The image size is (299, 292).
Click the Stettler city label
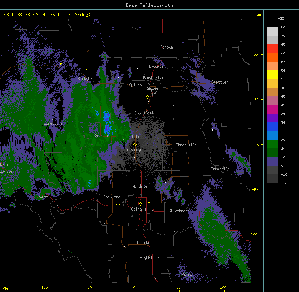coord(220,82)
